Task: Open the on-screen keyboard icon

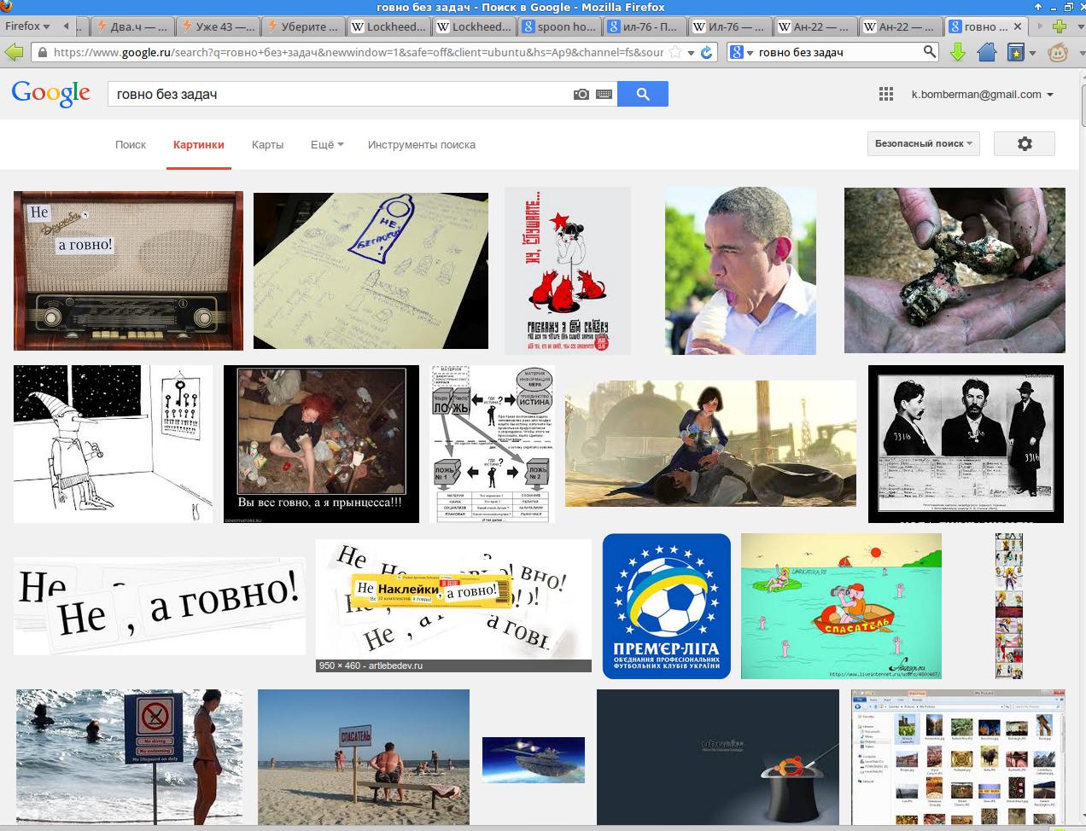Action: (x=604, y=94)
